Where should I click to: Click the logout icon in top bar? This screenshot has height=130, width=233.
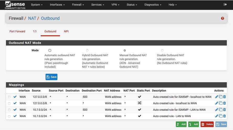pyautogui.click(x=225, y=5)
